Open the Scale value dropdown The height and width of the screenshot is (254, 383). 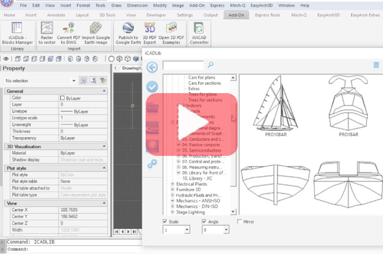187,230
